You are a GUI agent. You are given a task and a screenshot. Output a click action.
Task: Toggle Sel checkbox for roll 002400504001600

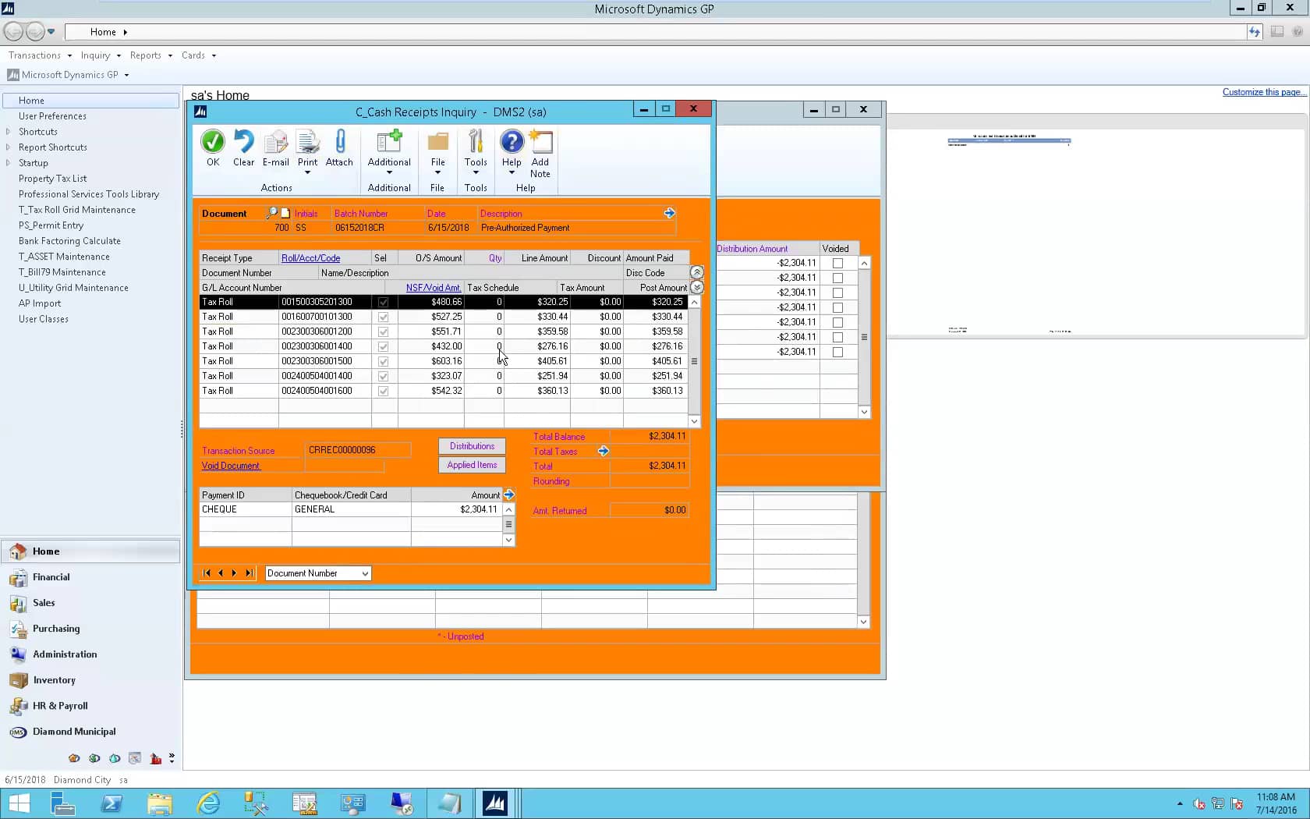[383, 391]
